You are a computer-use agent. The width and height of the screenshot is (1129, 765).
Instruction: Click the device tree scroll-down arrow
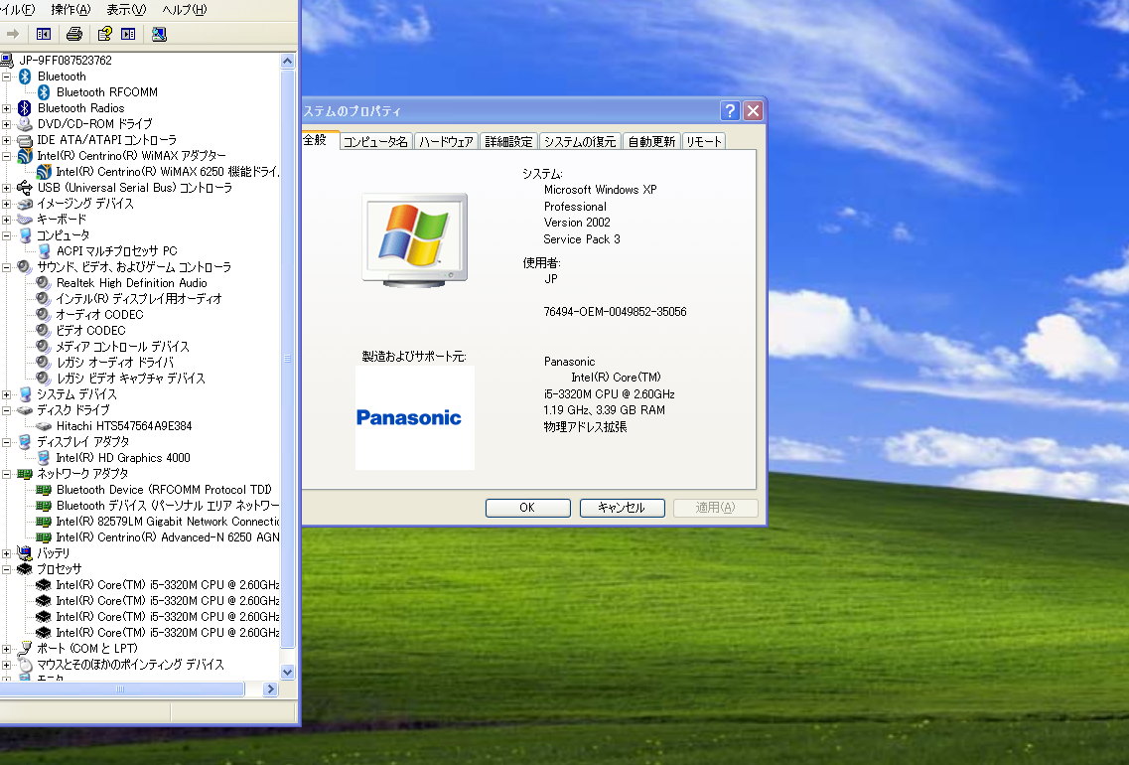pos(287,672)
